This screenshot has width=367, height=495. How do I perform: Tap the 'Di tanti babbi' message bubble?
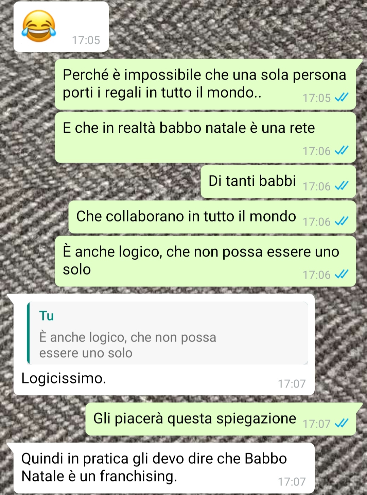[278, 182]
